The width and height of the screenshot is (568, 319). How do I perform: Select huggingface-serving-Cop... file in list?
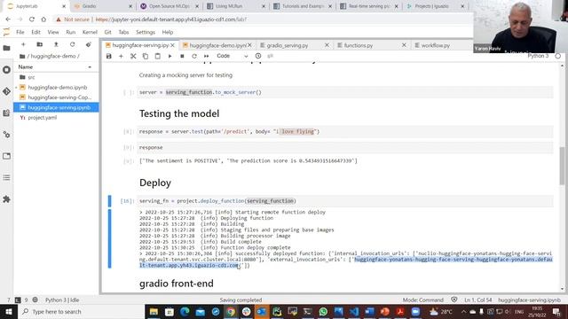[56, 97]
